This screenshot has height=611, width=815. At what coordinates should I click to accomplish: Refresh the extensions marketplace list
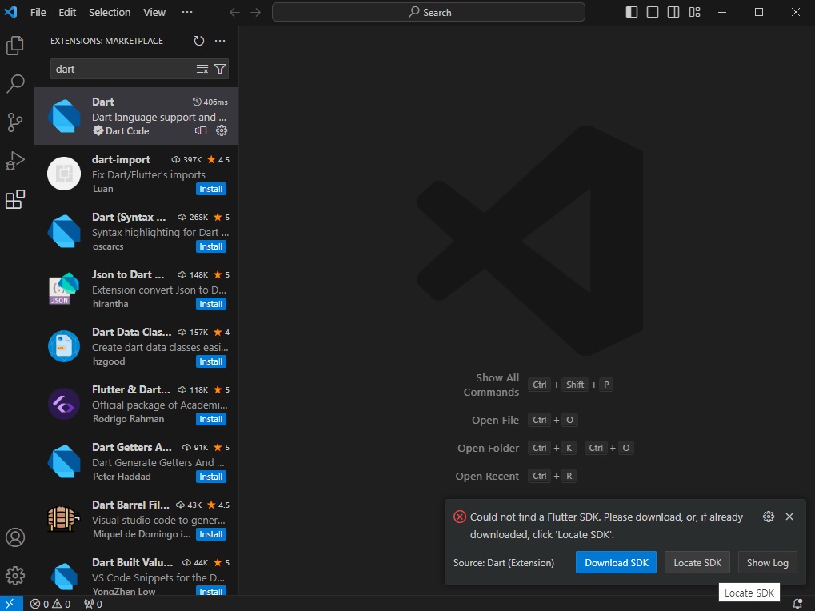coord(199,41)
